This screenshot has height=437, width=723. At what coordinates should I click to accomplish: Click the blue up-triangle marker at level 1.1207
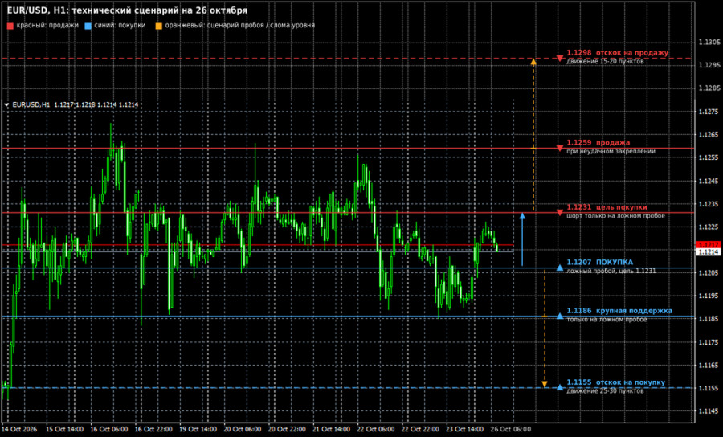point(560,268)
